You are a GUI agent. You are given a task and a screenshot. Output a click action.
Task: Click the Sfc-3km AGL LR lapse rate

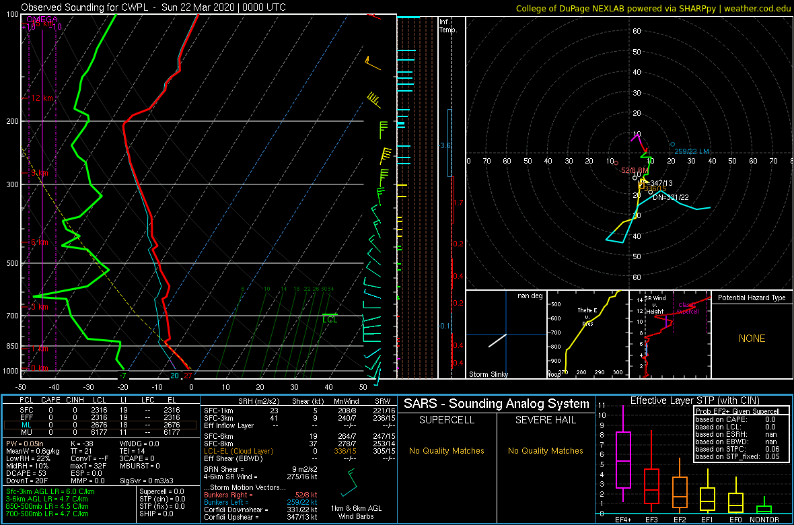50,491
